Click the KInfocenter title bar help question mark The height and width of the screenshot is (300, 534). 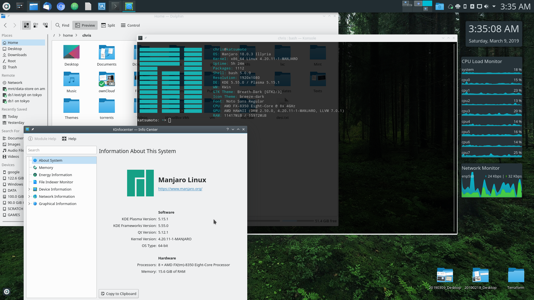click(228, 129)
